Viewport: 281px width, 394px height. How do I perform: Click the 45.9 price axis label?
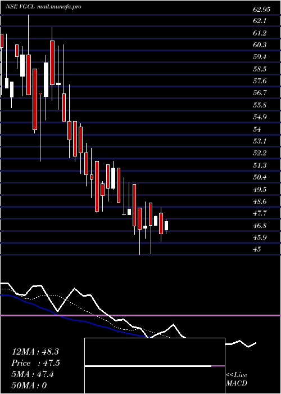(x=260, y=238)
